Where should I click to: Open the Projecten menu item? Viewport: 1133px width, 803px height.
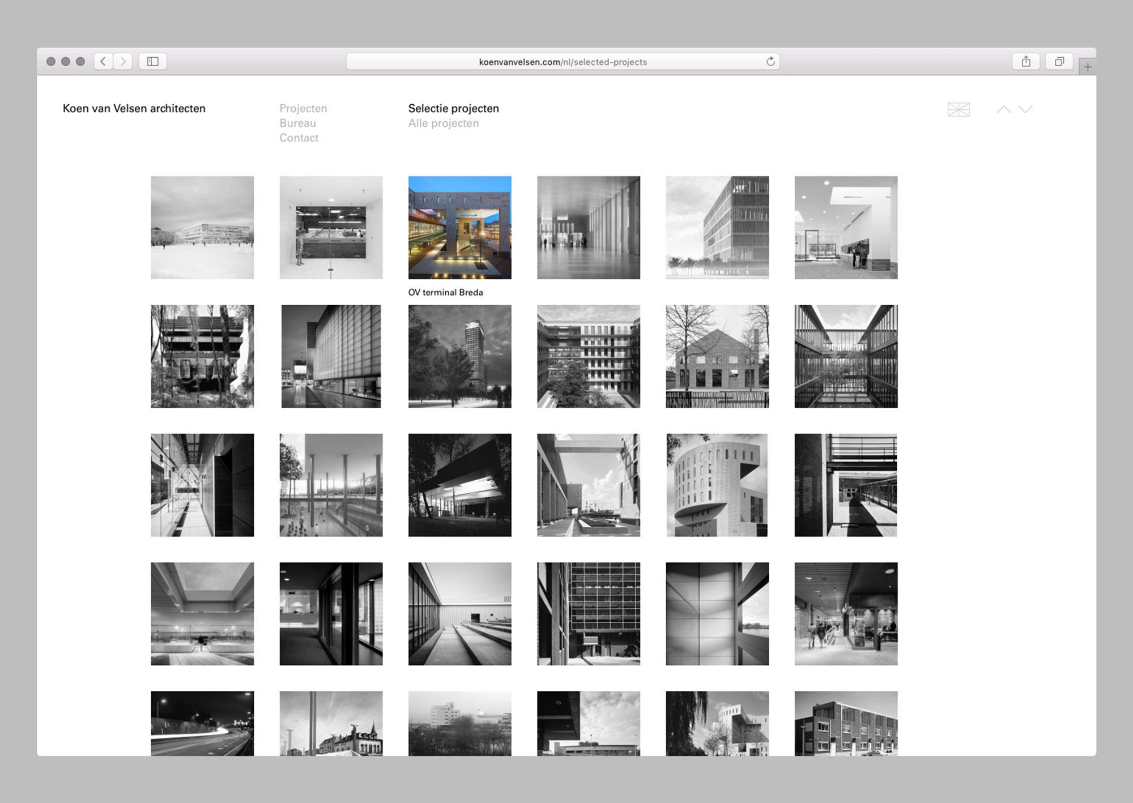click(x=303, y=108)
